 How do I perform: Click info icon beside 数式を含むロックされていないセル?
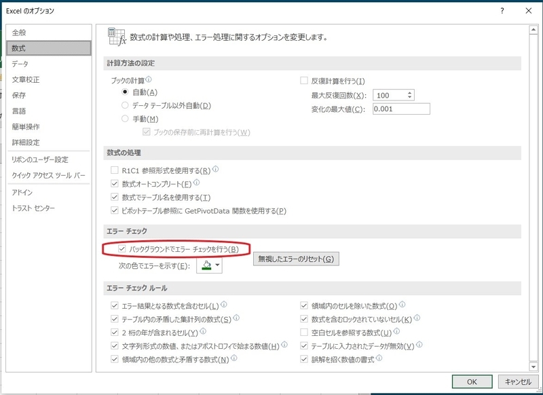click(417, 318)
